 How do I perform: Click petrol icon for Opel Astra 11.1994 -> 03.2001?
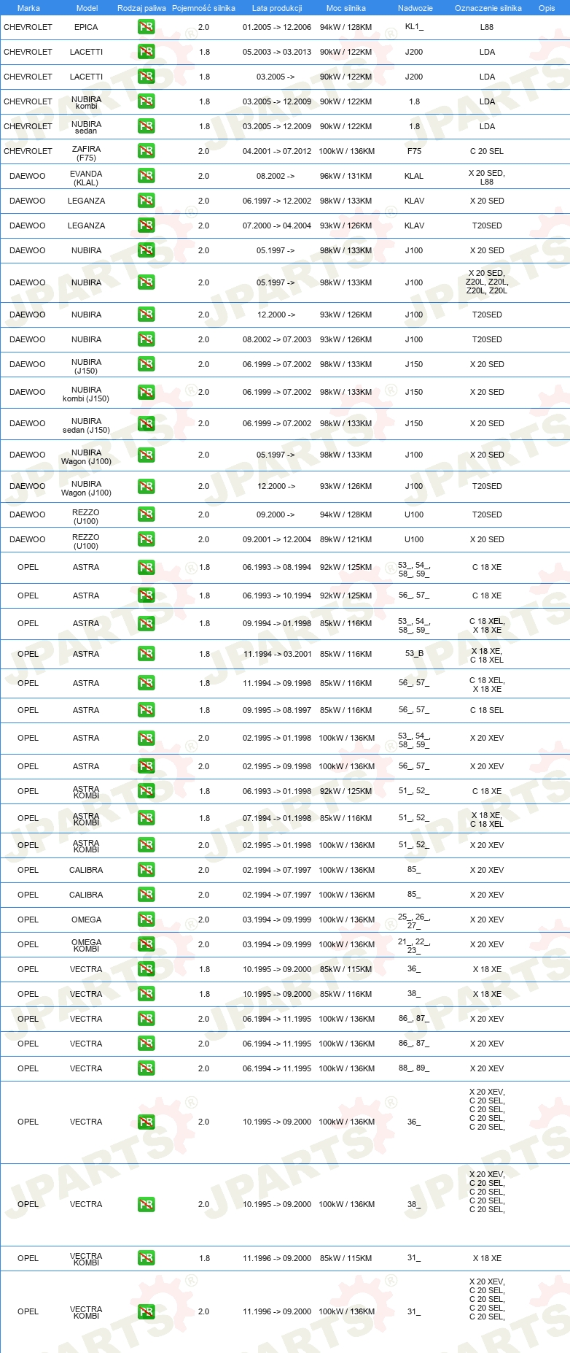click(146, 654)
